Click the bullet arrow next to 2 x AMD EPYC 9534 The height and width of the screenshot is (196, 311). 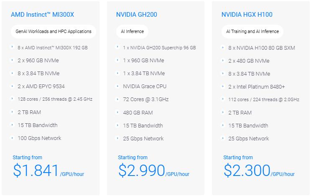13,86
